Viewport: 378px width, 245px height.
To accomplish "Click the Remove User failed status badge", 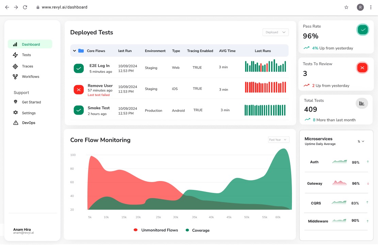I will click(79, 89).
